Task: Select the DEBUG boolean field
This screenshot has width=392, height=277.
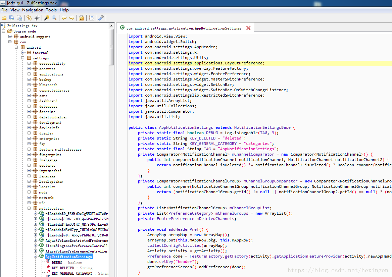Action: tap(67, 263)
